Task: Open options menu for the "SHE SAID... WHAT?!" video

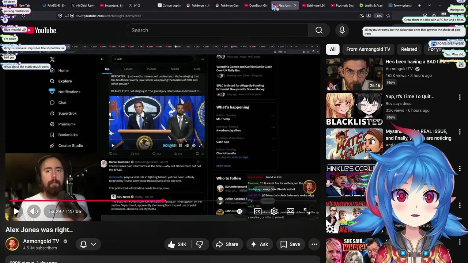Action: (460, 242)
